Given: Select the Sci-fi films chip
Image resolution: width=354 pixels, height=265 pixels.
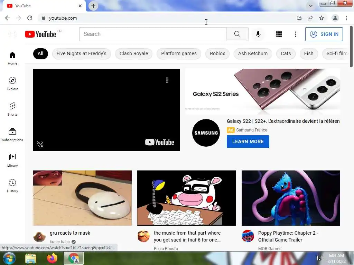Looking at the screenshot, I should click(336, 53).
